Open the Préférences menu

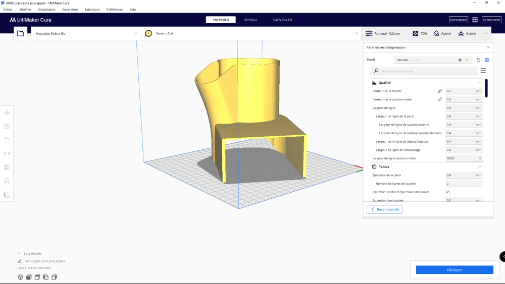point(115,9)
